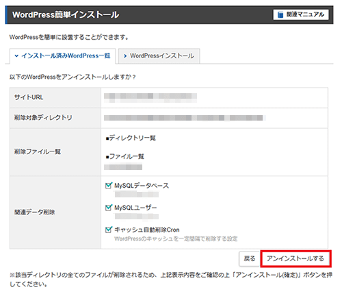This screenshot has height=294, width=342.
Task: Click the ■ディレクトリ一覧 heading
Action: [131, 138]
